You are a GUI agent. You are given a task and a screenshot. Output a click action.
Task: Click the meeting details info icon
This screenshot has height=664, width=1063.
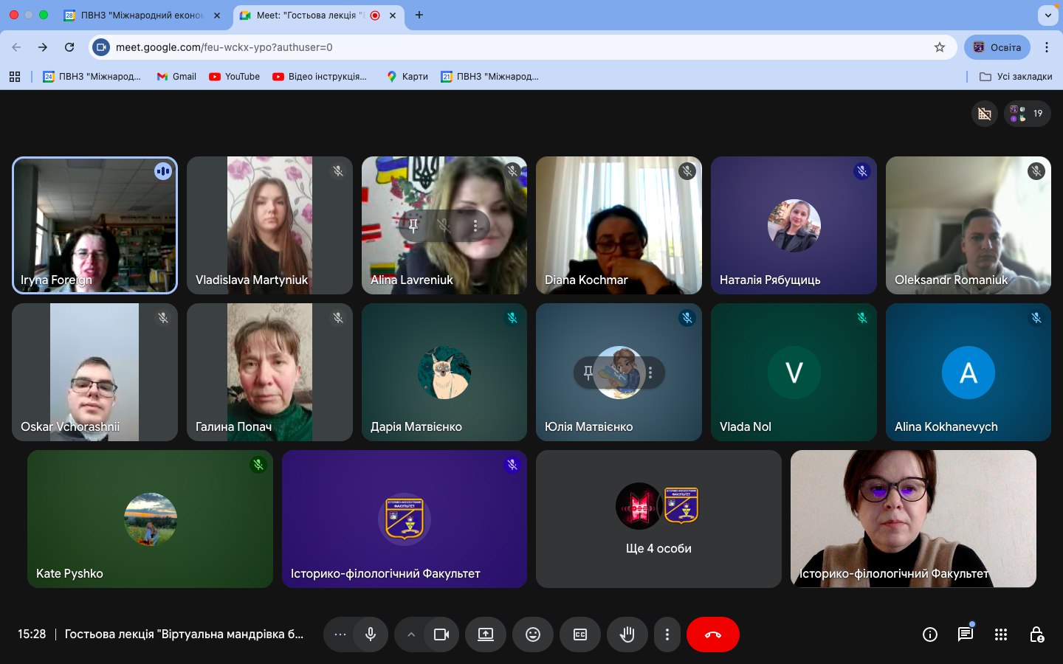coord(929,634)
